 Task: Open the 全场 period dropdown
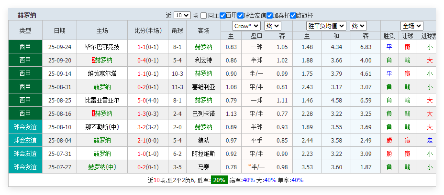pyautogui.click(x=411, y=26)
